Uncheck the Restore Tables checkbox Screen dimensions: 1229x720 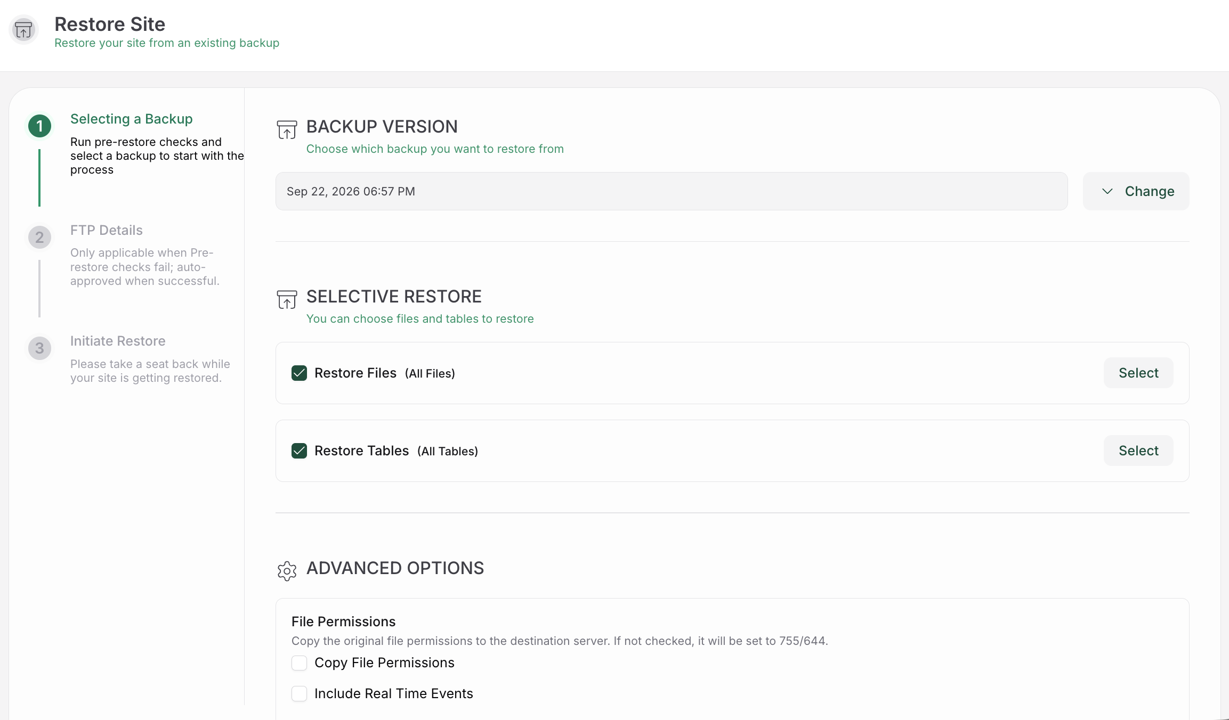click(x=299, y=451)
